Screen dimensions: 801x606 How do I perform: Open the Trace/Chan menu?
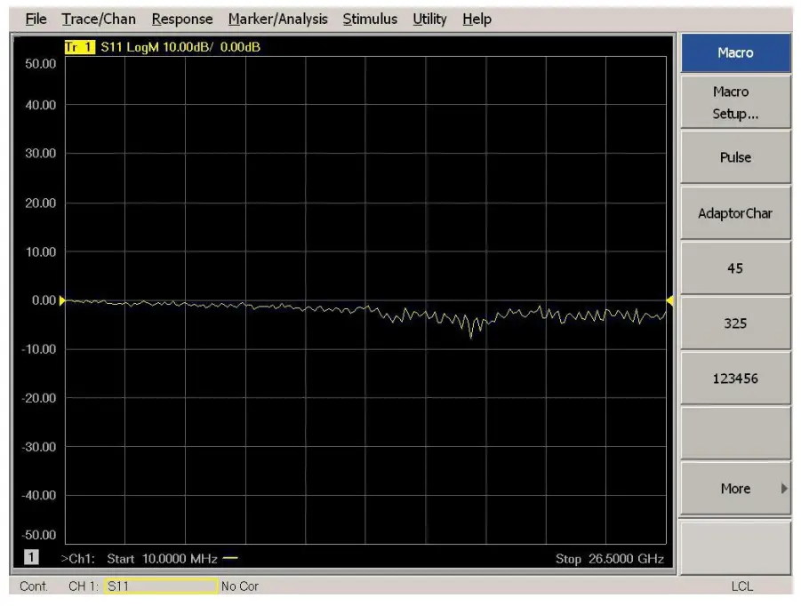[x=99, y=19]
